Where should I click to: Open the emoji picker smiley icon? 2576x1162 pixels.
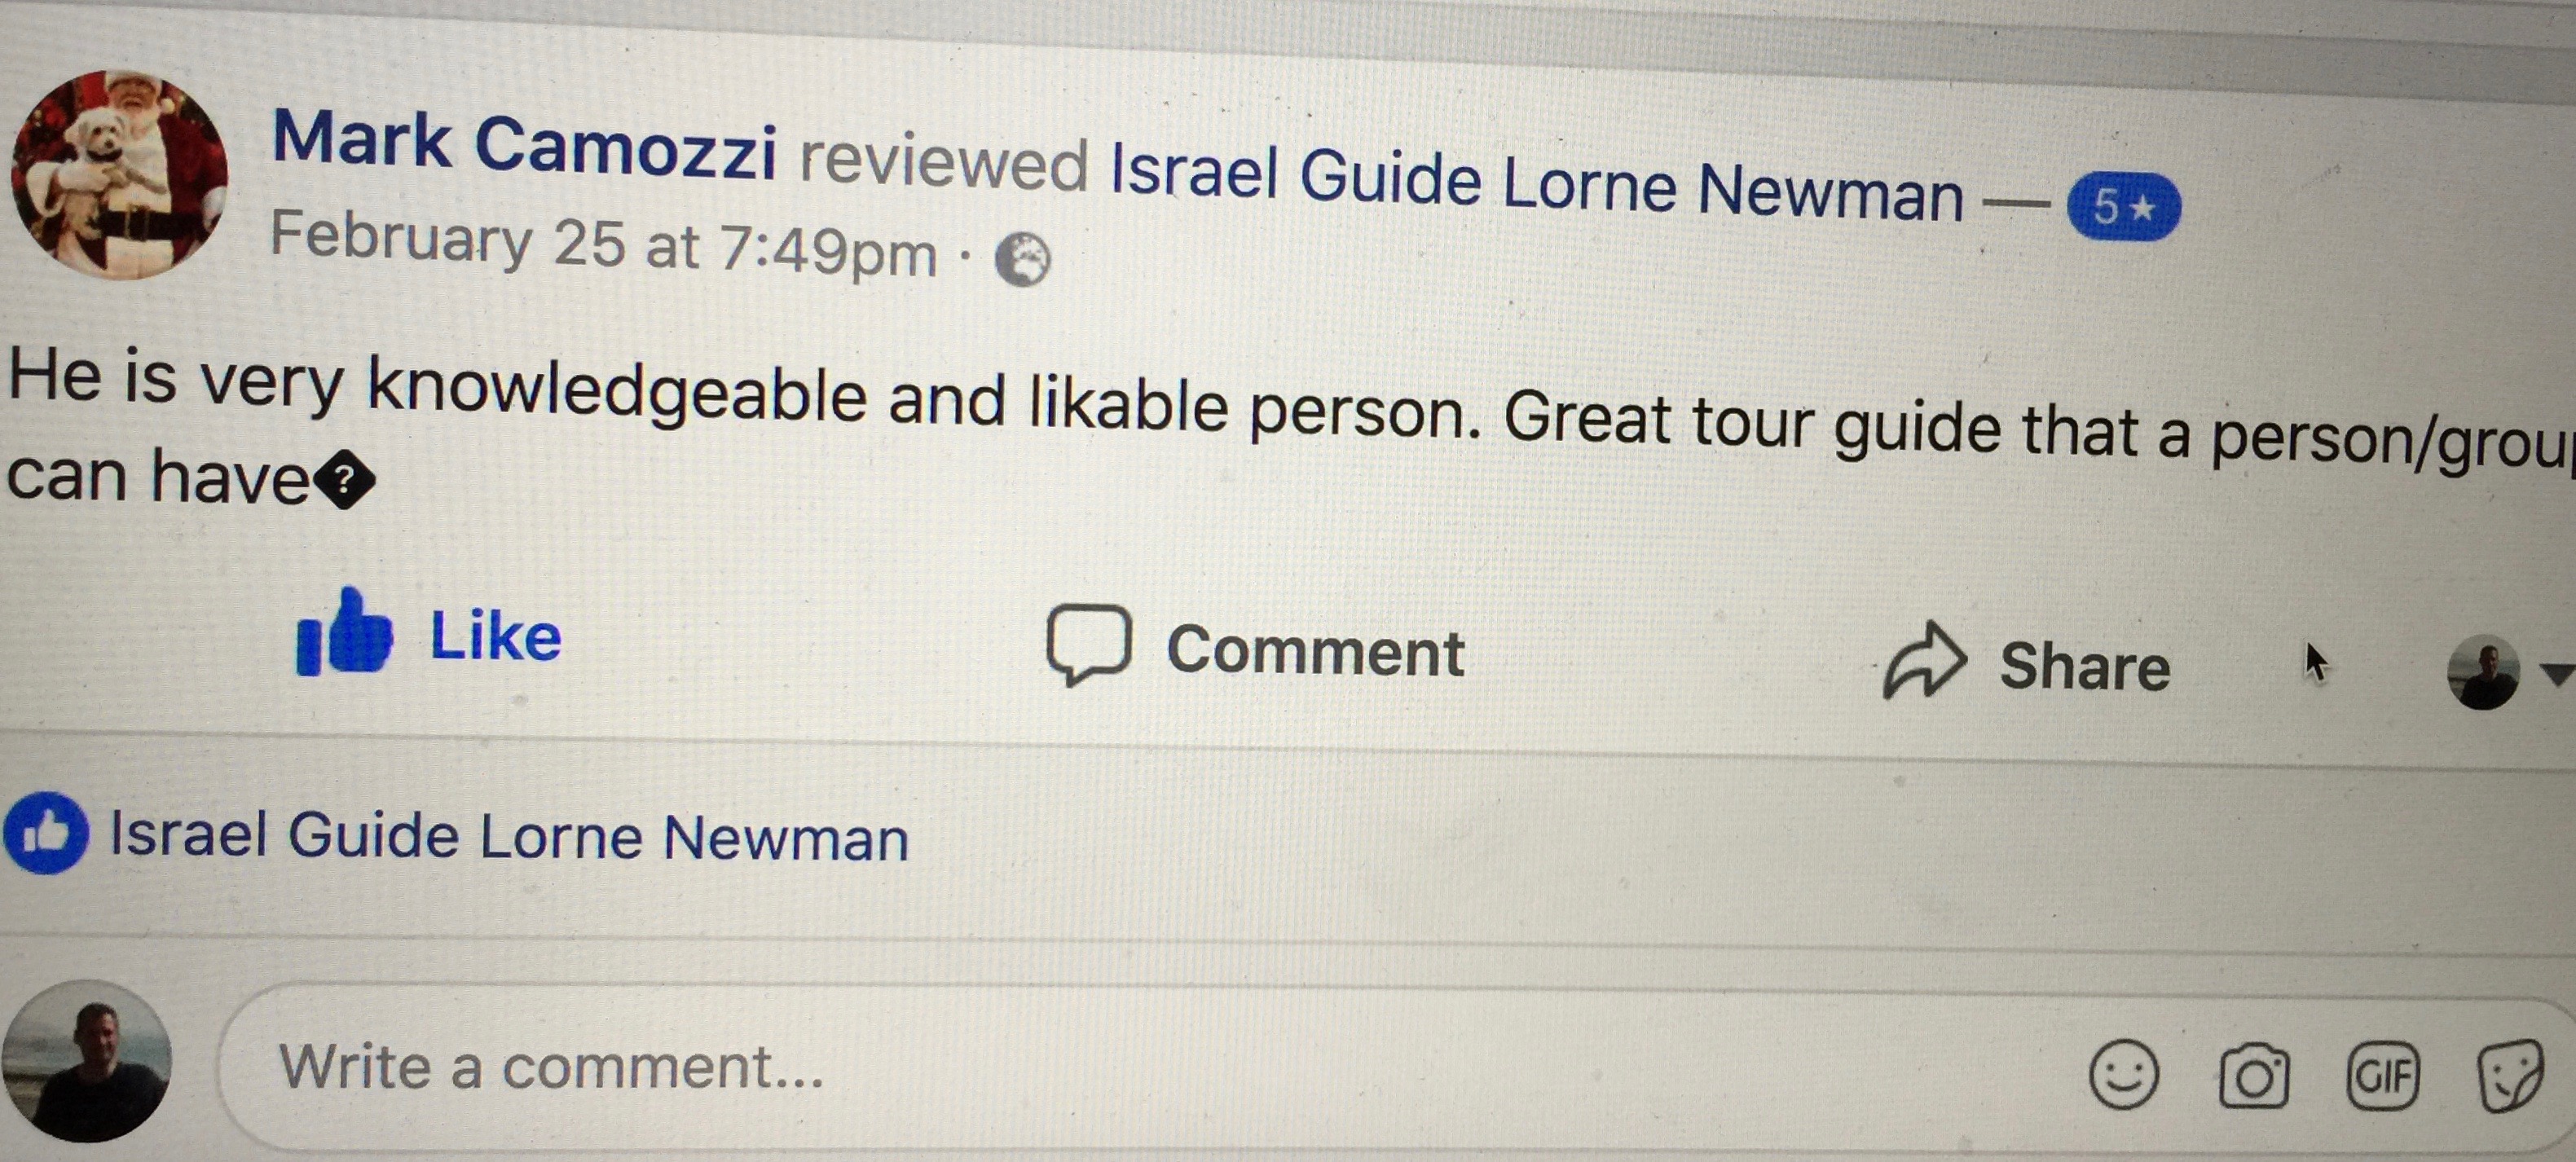click(x=2123, y=1076)
